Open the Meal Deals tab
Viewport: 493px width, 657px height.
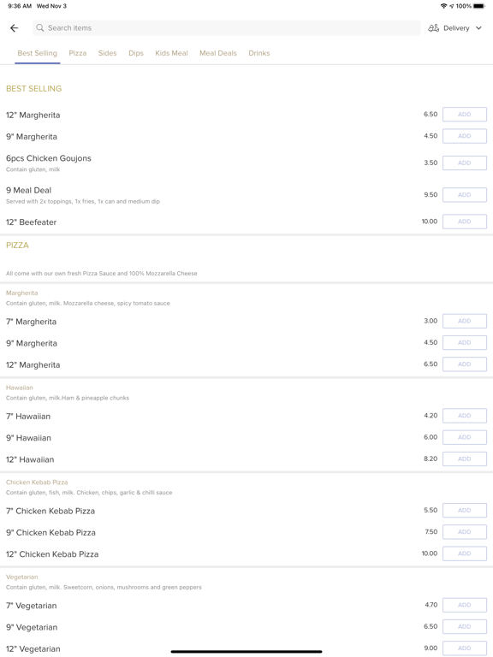point(218,53)
